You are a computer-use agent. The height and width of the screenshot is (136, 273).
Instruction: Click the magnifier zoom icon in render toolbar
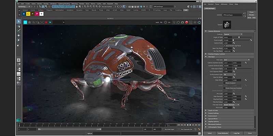click(33, 22)
